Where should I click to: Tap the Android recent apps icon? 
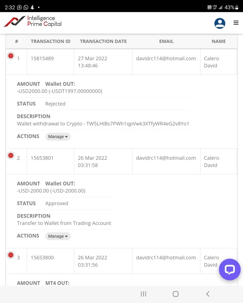143,294
